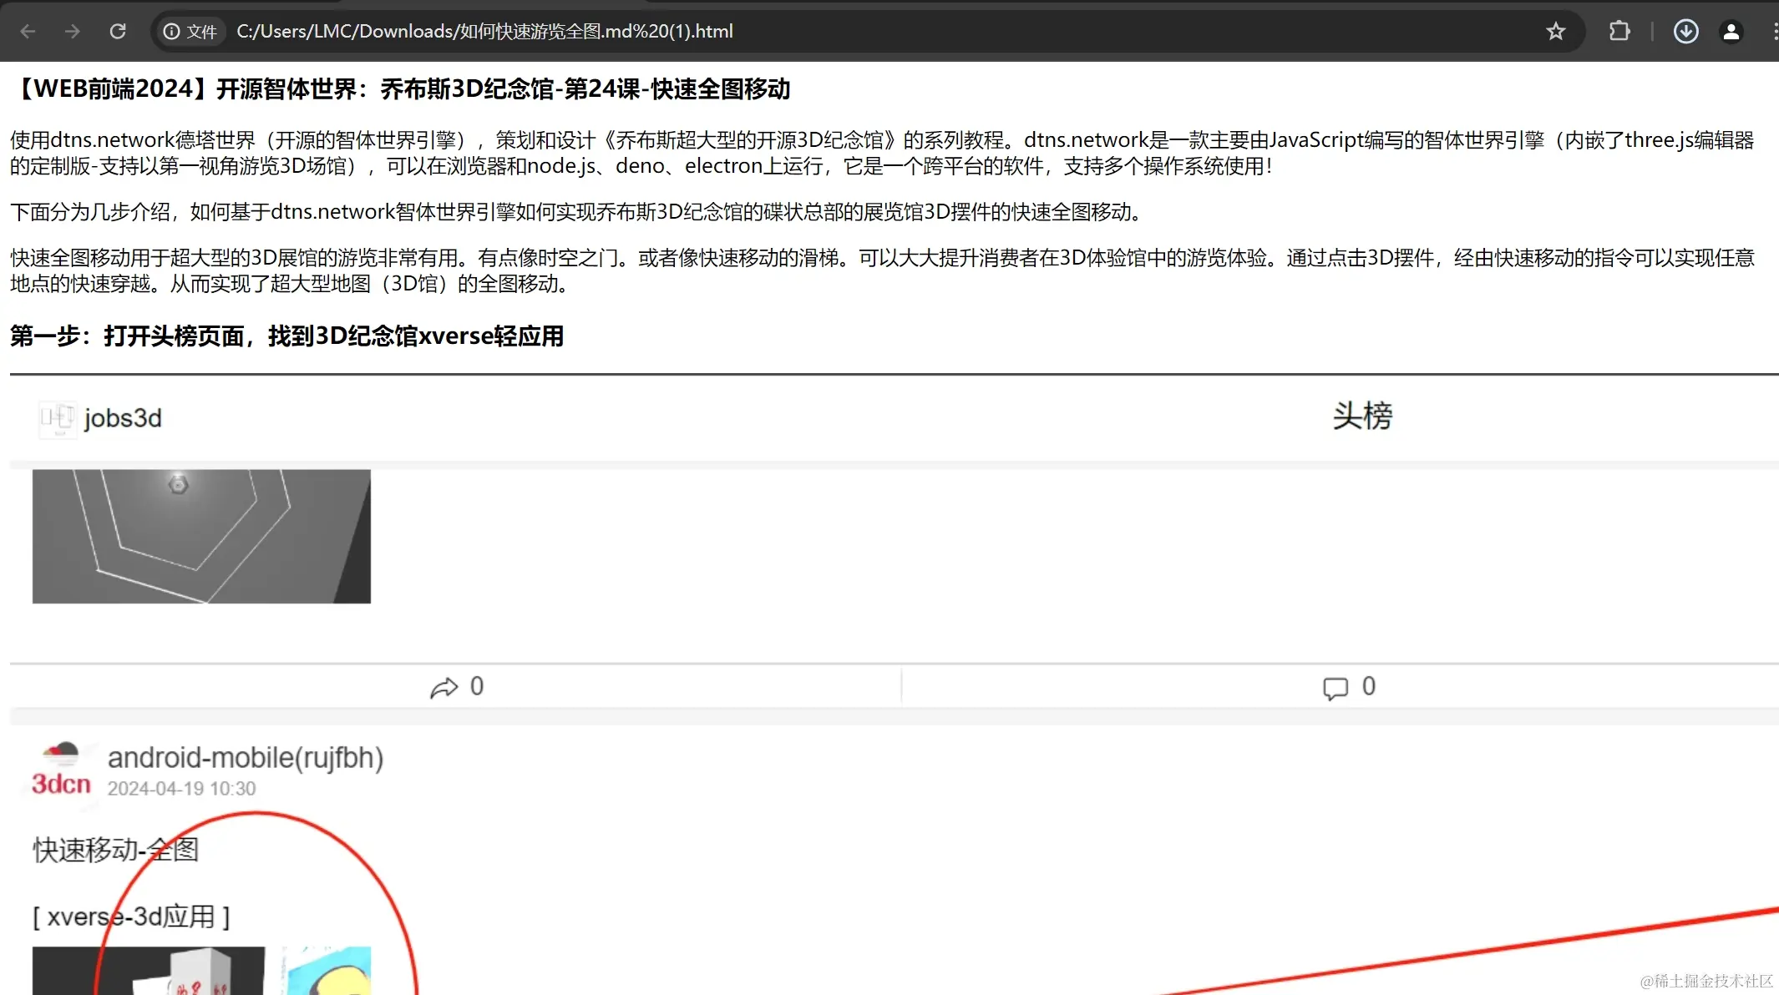Reload the page with refresh icon
The height and width of the screenshot is (995, 1779).
[x=118, y=32]
